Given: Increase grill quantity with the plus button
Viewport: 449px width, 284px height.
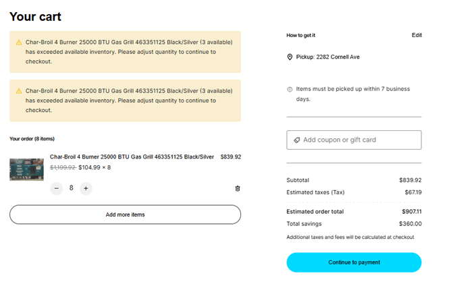Looking at the screenshot, I should 86,188.
